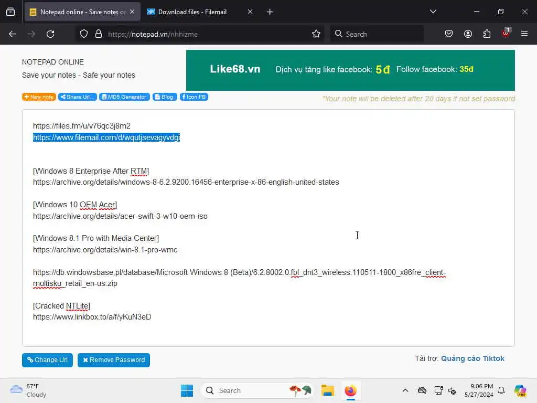Open Copilot preview icon in taskbar
The image size is (537, 403).
(x=520, y=390)
